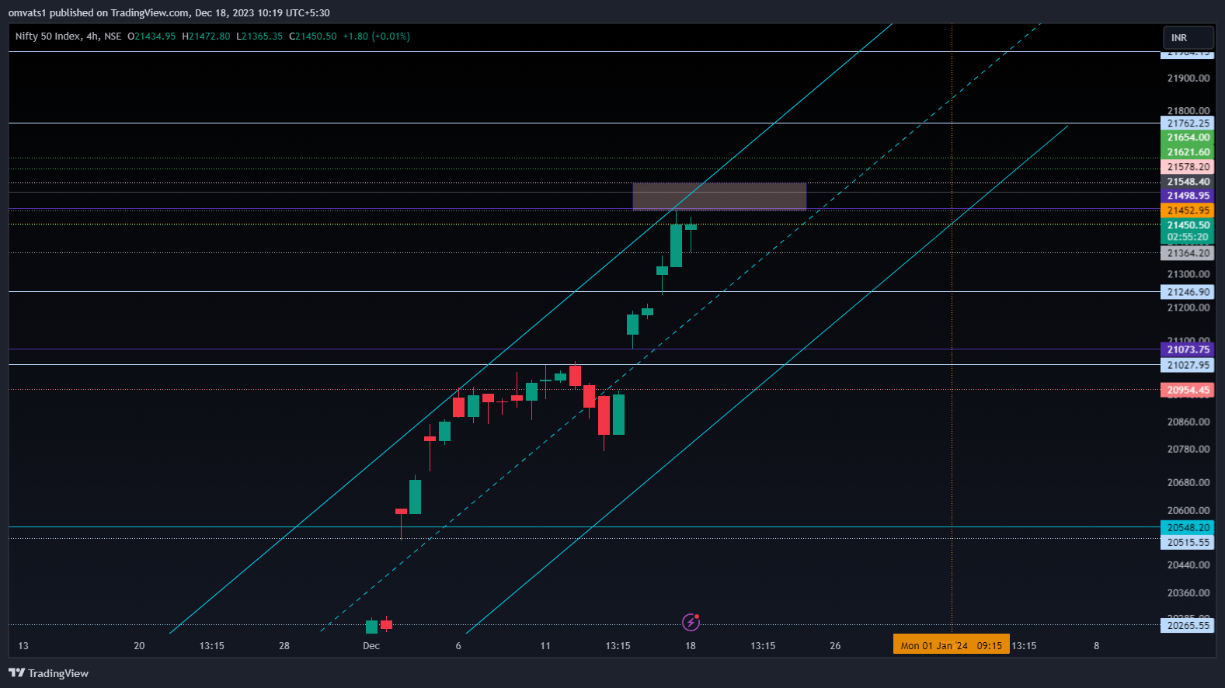The image size is (1225, 688).
Task: Click the green 21654.00 price label
Action: pos(1188,137)
